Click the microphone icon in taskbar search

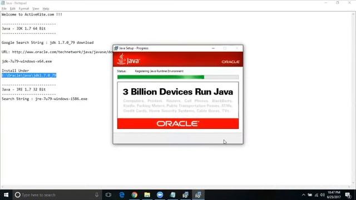(97, 195)
